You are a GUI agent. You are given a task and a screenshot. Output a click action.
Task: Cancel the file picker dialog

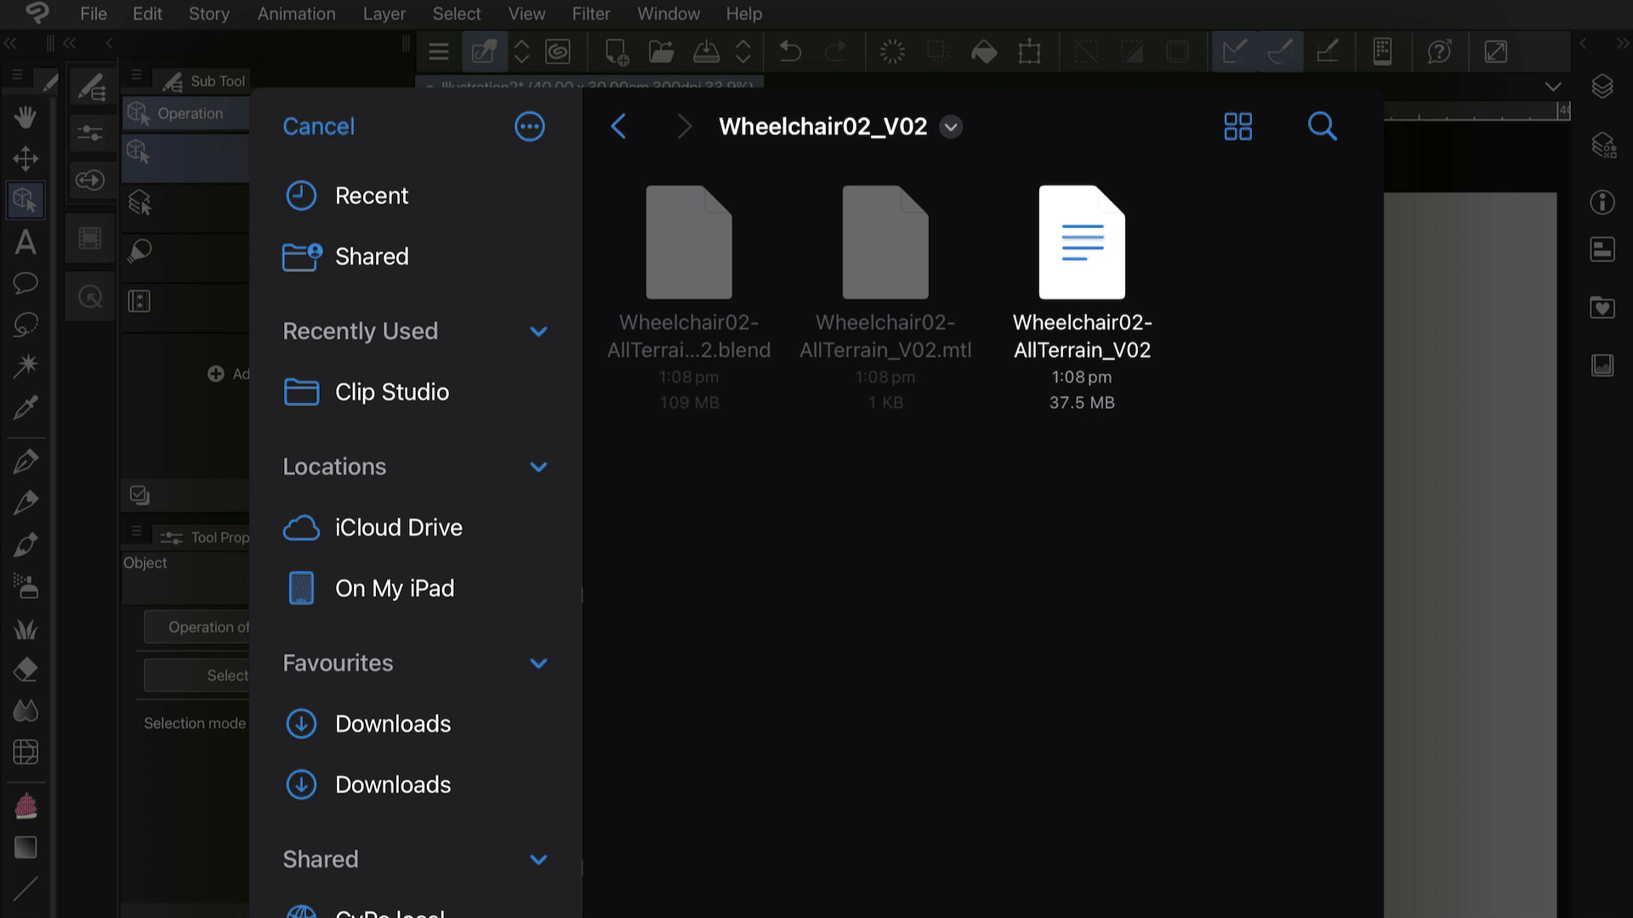(x=318, y=127)
